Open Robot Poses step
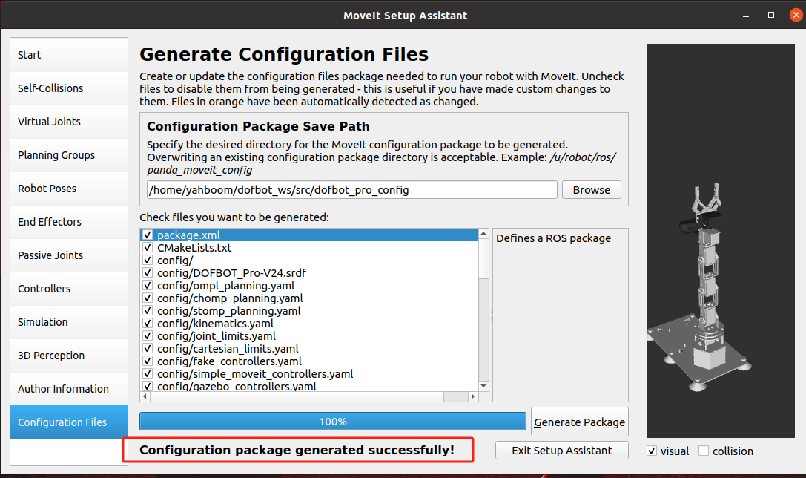This screenshot has width=806, height=478. pos(69,189)
